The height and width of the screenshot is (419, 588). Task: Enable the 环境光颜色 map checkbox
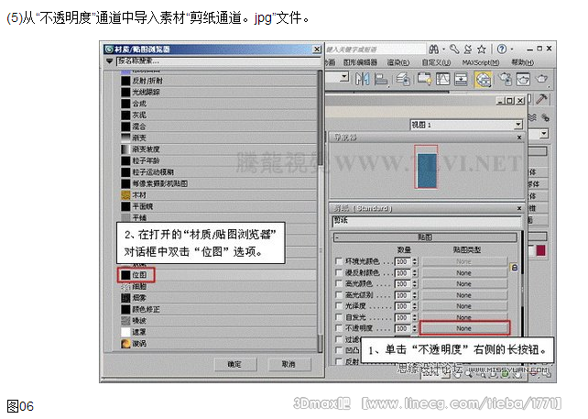[x=339, y=260]
